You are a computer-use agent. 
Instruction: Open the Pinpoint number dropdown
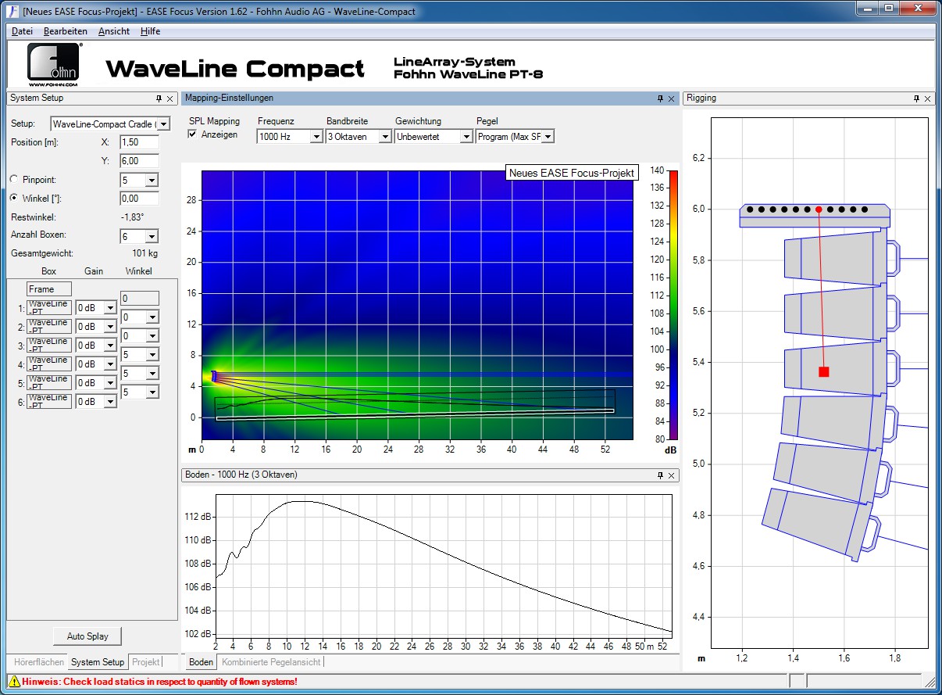click(x=152, y=180)
